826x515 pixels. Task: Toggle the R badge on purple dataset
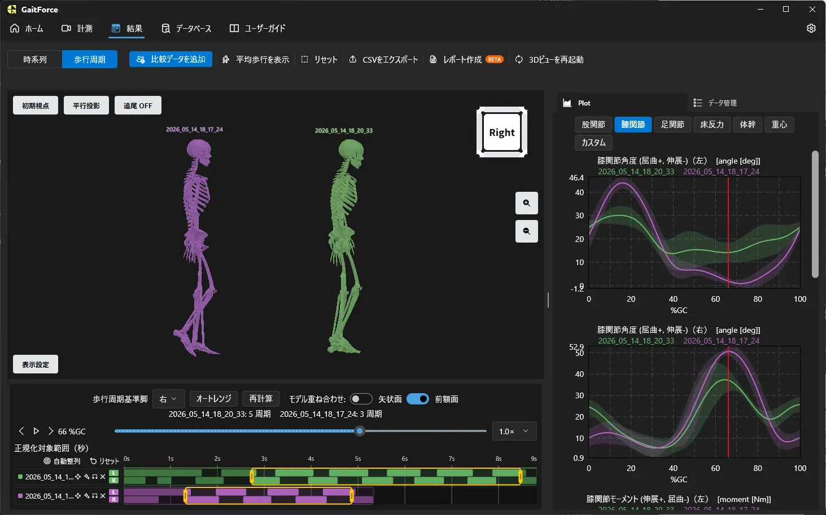pos(114,500)
